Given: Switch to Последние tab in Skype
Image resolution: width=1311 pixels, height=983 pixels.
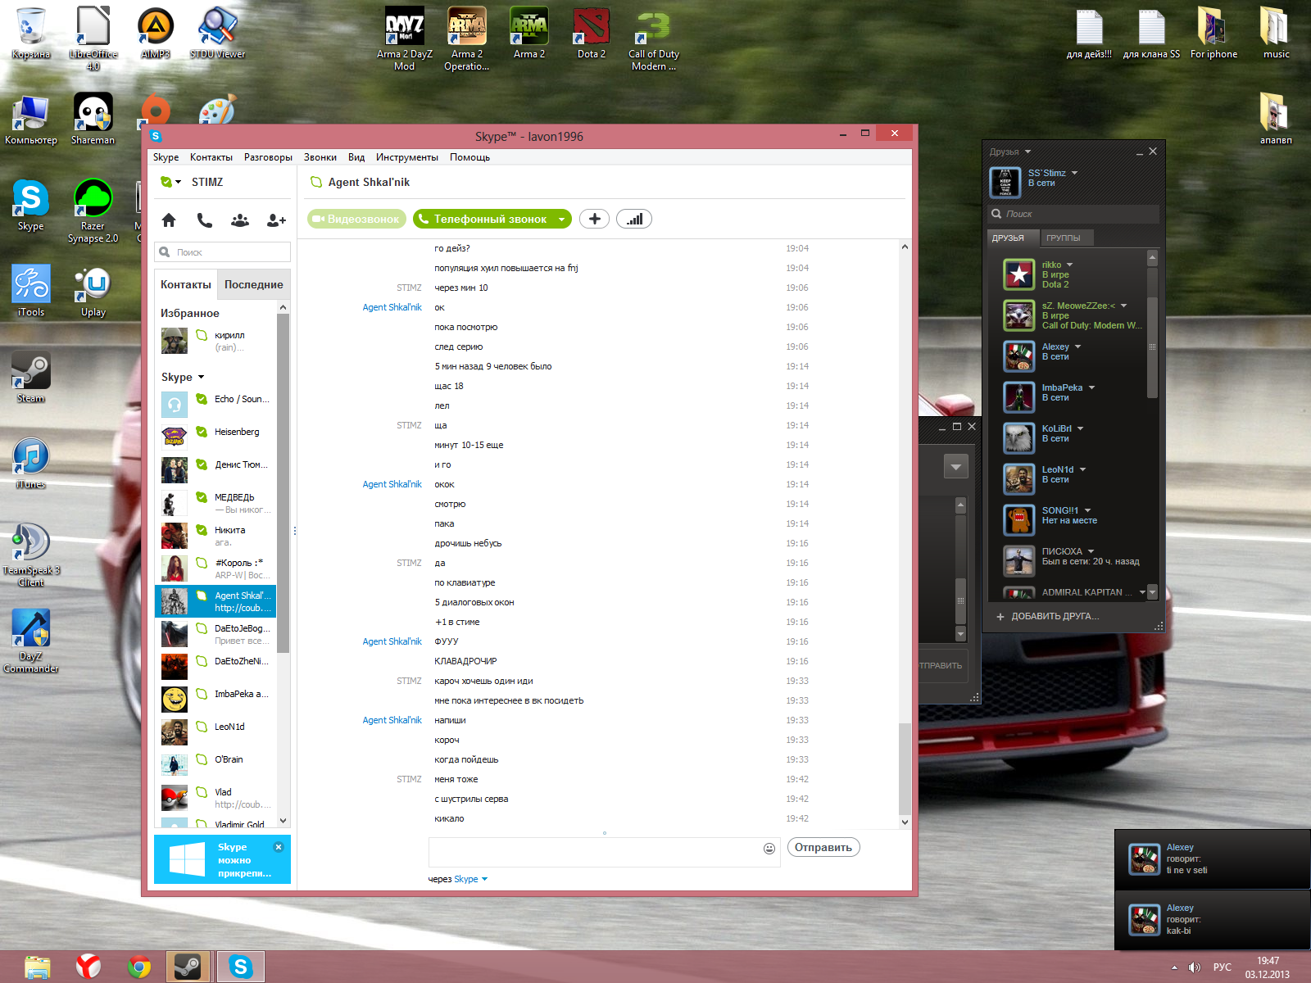Looking at the screenshot, I should click(254, 284).
